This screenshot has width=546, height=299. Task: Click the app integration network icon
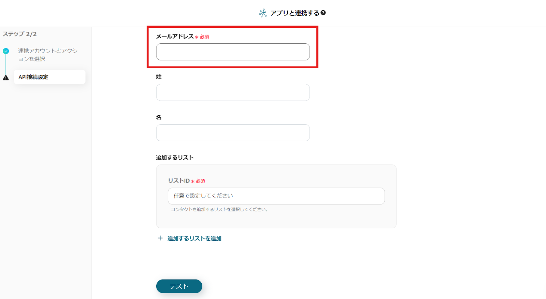(x=262, y=13)
